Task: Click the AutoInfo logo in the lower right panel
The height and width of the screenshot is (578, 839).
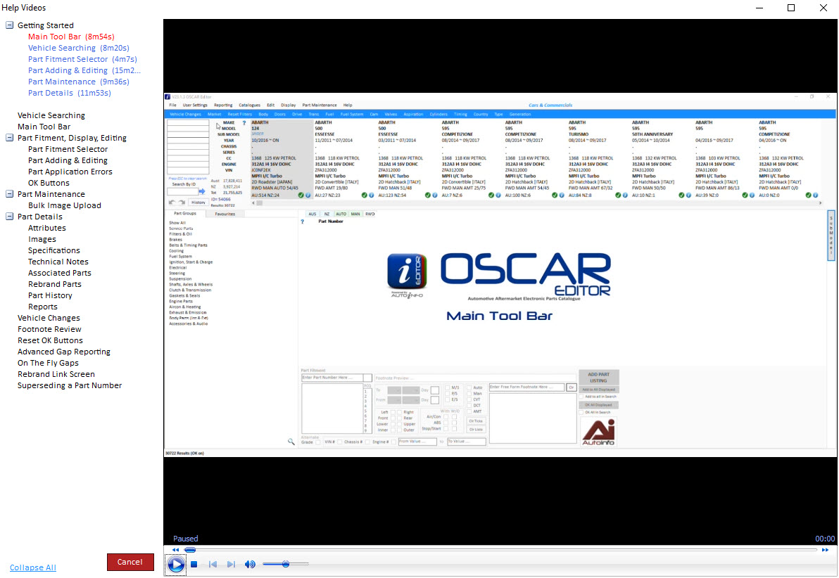Action: point(599,430)
